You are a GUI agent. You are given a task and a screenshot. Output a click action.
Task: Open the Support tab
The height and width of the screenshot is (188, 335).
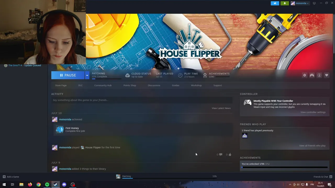click(217, 85)
